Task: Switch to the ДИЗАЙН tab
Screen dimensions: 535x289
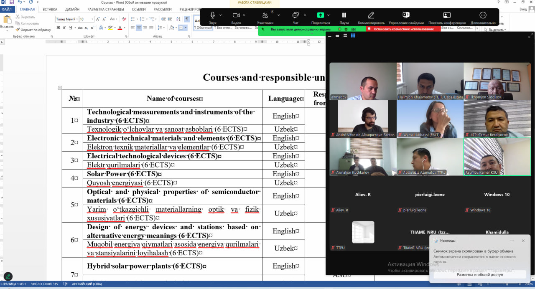Action: [x=72, y=9]
